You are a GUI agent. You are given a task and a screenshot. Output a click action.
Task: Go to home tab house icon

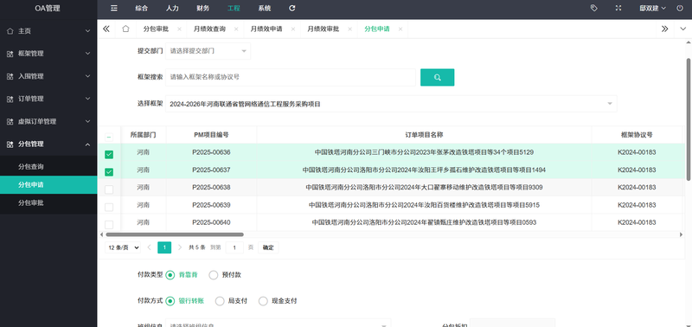tap(125, 29)
